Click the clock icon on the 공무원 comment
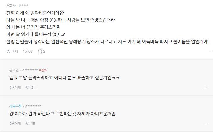 pyautogui.click(x=12, y=87)
